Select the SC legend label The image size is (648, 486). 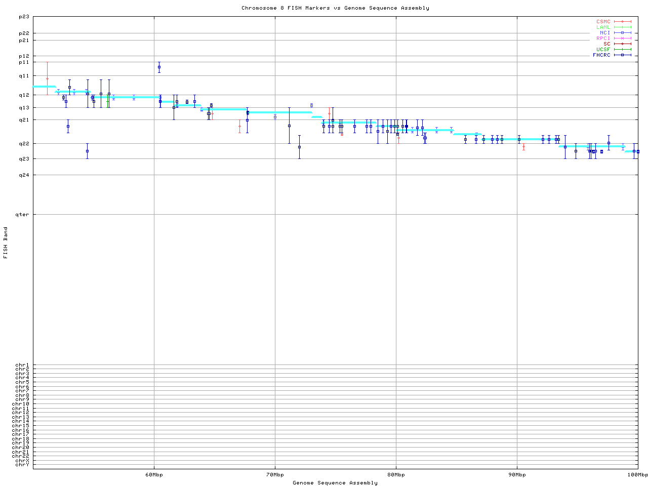(x=606, y=44)
